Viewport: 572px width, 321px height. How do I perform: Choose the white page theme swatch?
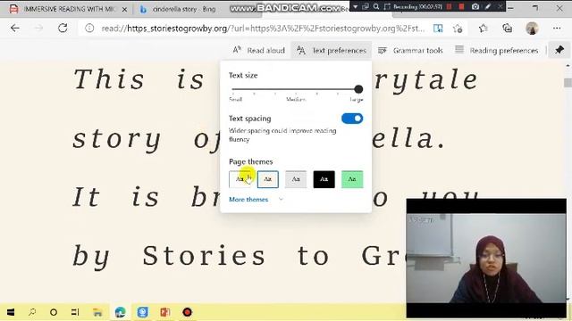240,179
